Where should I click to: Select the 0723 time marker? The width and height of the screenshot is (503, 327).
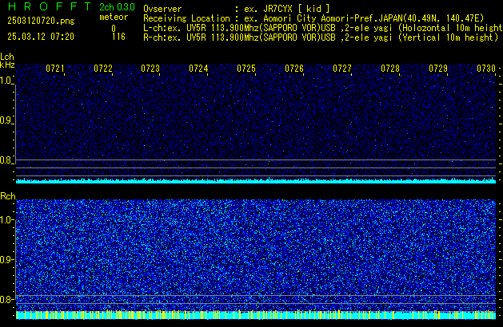tap(150, 69)
